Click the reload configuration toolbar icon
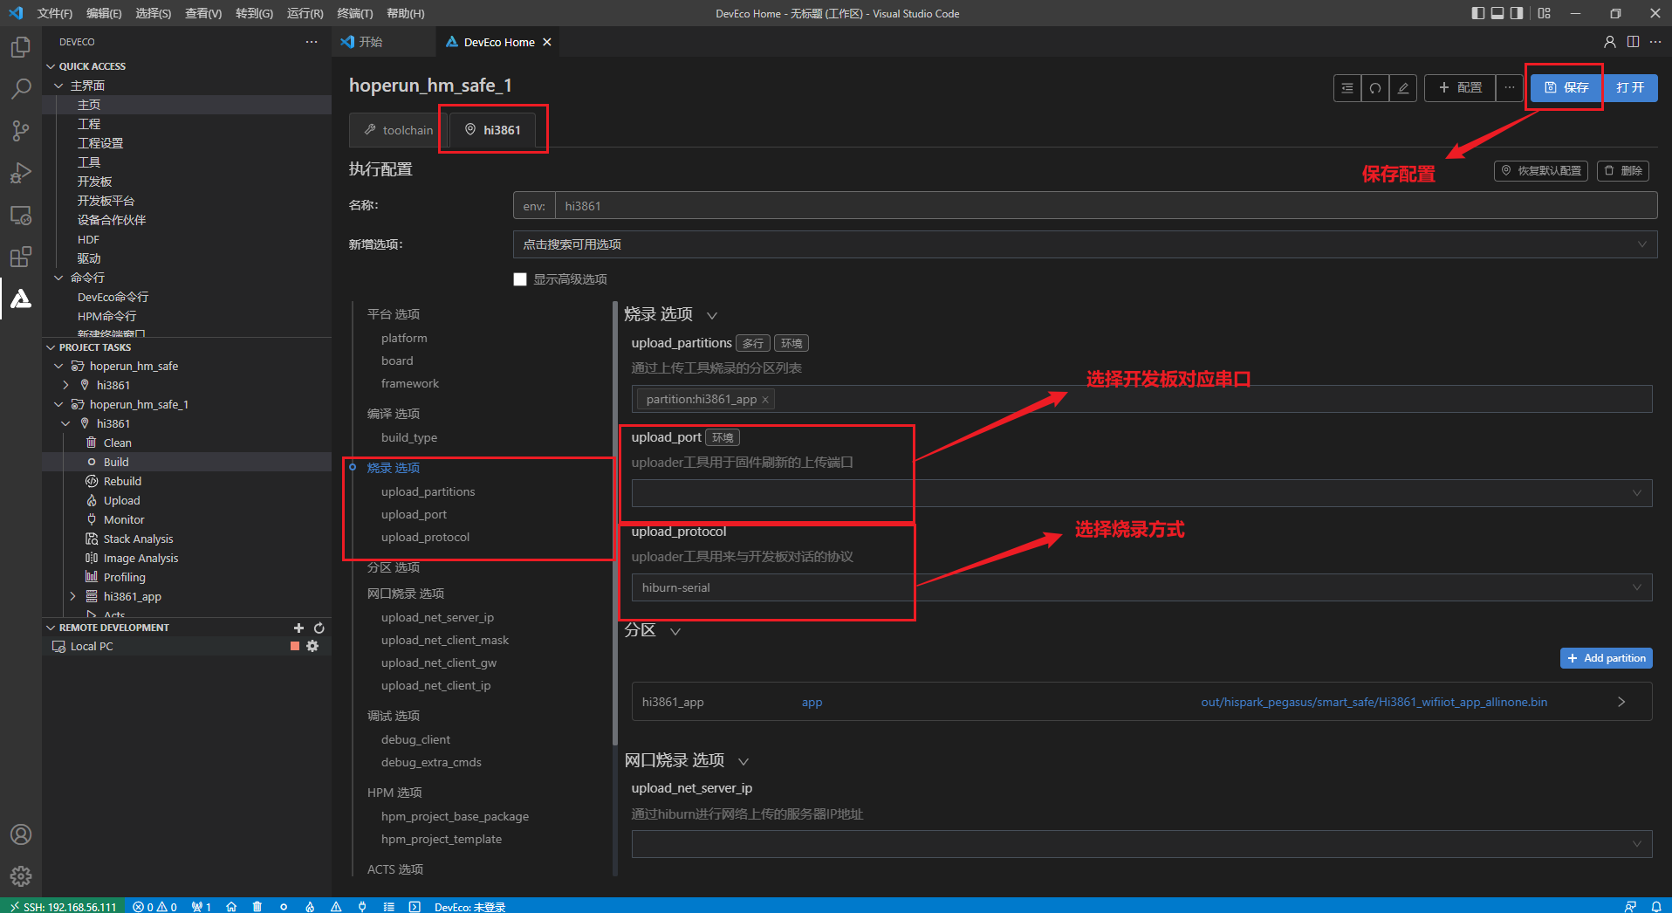This screenshot has width=1672, height=913. click(x=1375, y=87)
